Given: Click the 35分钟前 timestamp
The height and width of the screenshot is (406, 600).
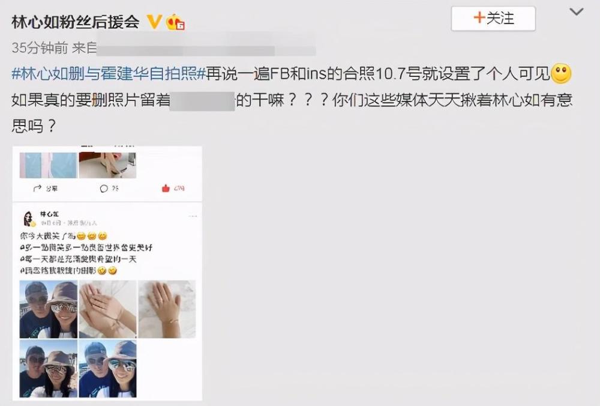Looking at the screenshot, I should [x=40, y=48].
